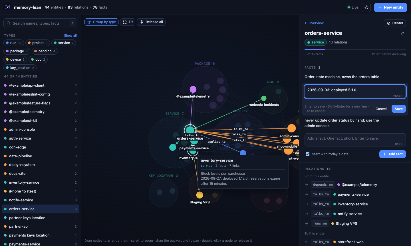
Task: Click the New entity button
Action: click(390, 7)
